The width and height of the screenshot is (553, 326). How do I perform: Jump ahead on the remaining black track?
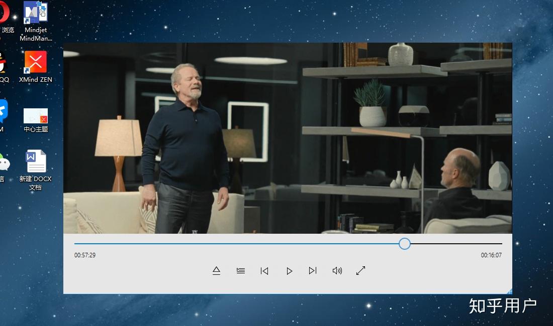(456, 243)
